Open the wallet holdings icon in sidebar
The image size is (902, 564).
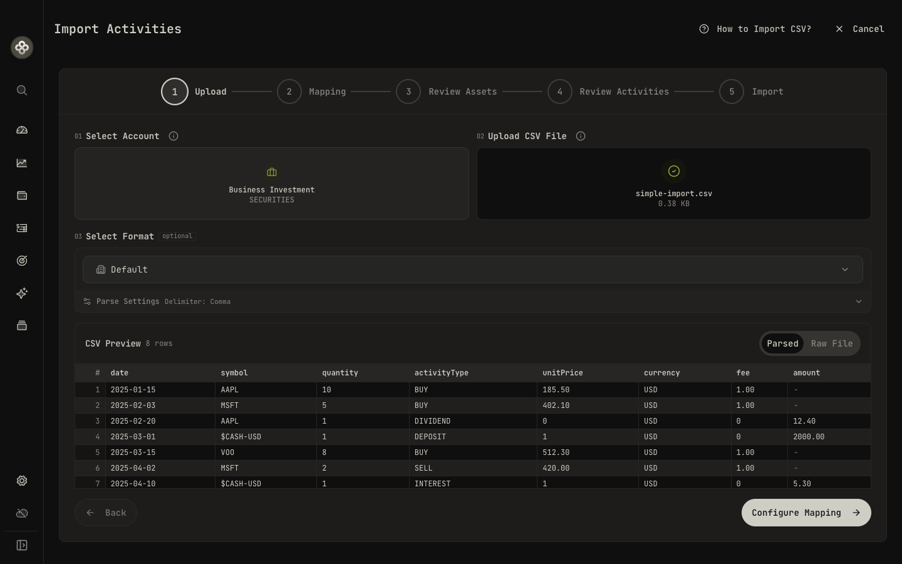point(22,196)
